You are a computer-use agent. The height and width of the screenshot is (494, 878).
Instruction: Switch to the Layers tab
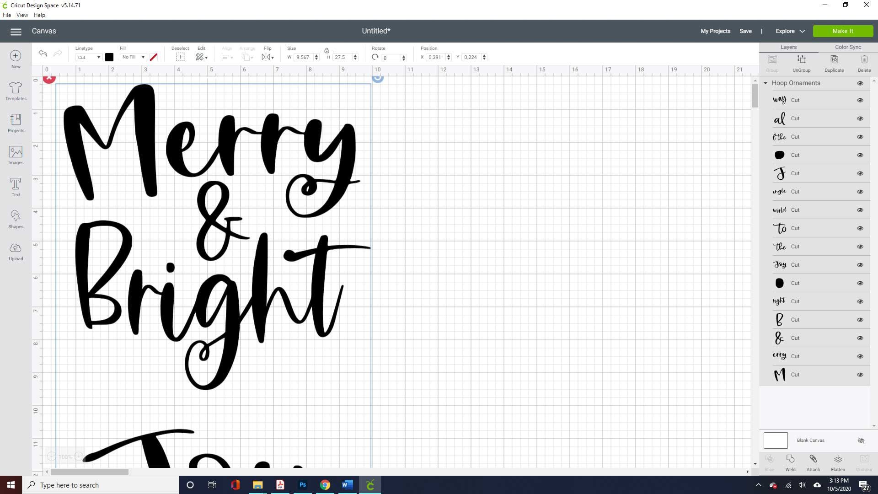tap(788, 47)
